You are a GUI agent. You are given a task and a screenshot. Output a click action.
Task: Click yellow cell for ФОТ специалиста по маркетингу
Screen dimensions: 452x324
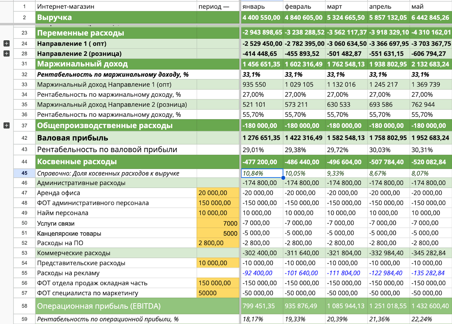(x=218, y=293)
